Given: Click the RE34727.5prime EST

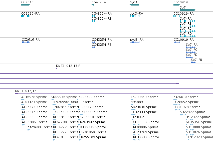Looking at the screenshot, I should [54, 130].
